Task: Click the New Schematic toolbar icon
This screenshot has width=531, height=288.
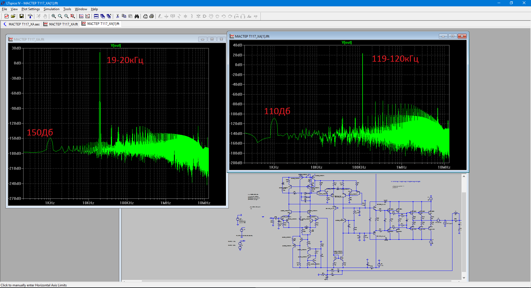Action: (x=7, y=16)
